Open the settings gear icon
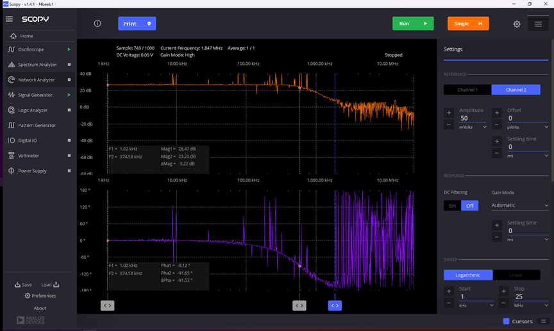 pyautogui.click(x=517, y=24)
